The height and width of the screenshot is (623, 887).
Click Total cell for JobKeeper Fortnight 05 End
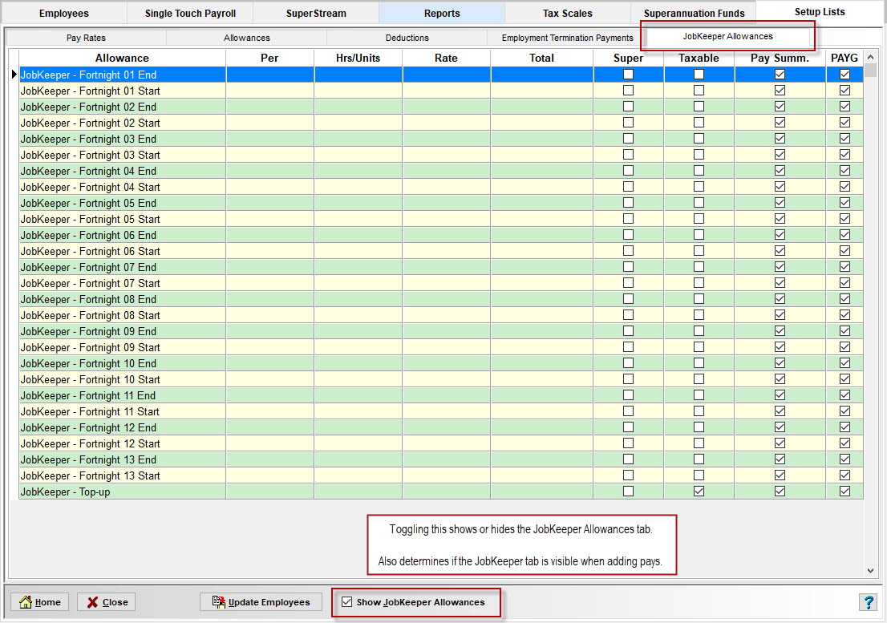coord(542,203)
